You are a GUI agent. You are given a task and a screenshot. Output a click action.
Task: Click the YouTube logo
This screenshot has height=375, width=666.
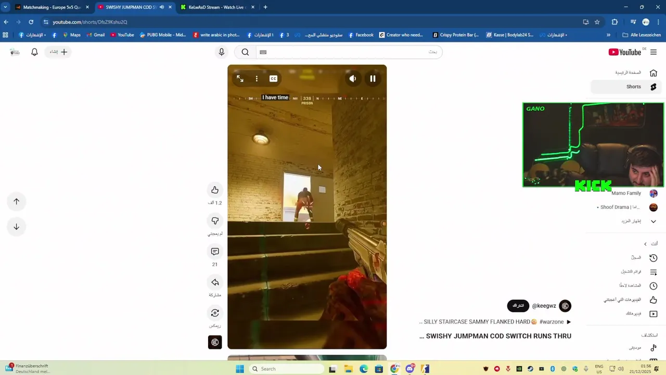tap(625, 52)
